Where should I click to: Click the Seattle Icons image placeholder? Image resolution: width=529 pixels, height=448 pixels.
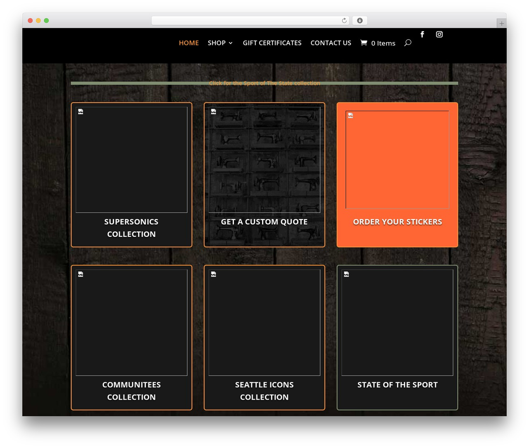[264, 323]
